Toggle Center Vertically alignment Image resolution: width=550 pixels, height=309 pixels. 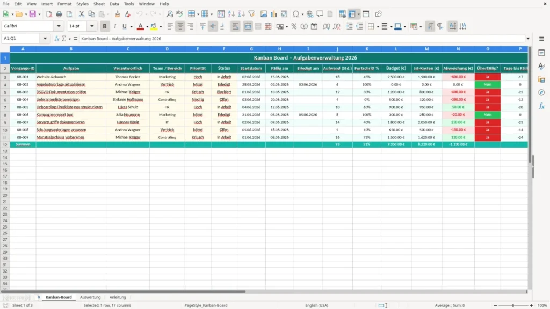(x=213, y=26)
